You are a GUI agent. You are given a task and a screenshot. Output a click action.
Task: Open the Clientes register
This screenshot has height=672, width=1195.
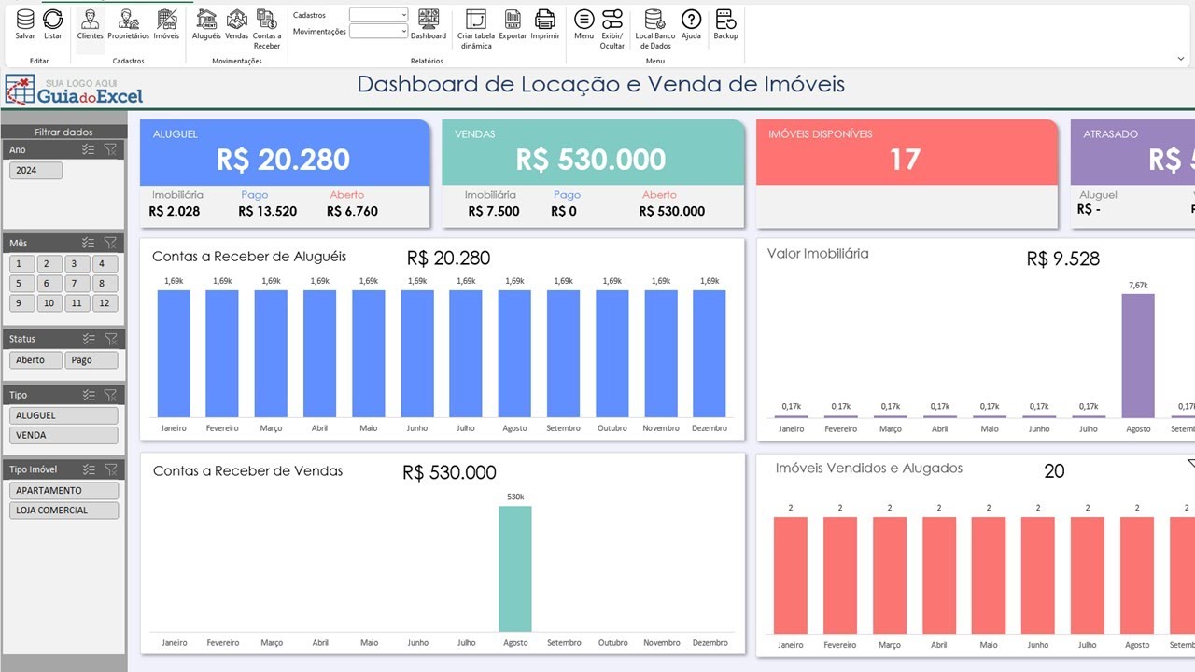pyautogui.click(x=91, y=24)
